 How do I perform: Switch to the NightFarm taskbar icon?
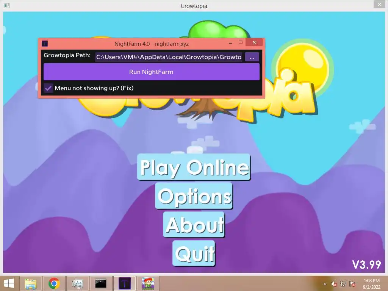pyautogui.click(x=124, y=283)
